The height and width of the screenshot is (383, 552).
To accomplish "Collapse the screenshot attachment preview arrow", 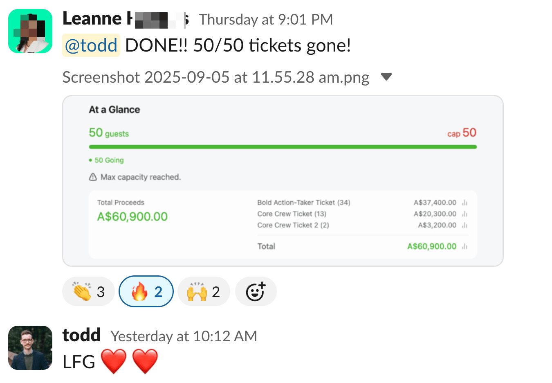I will pyautogui.click(x=386, y=77).
